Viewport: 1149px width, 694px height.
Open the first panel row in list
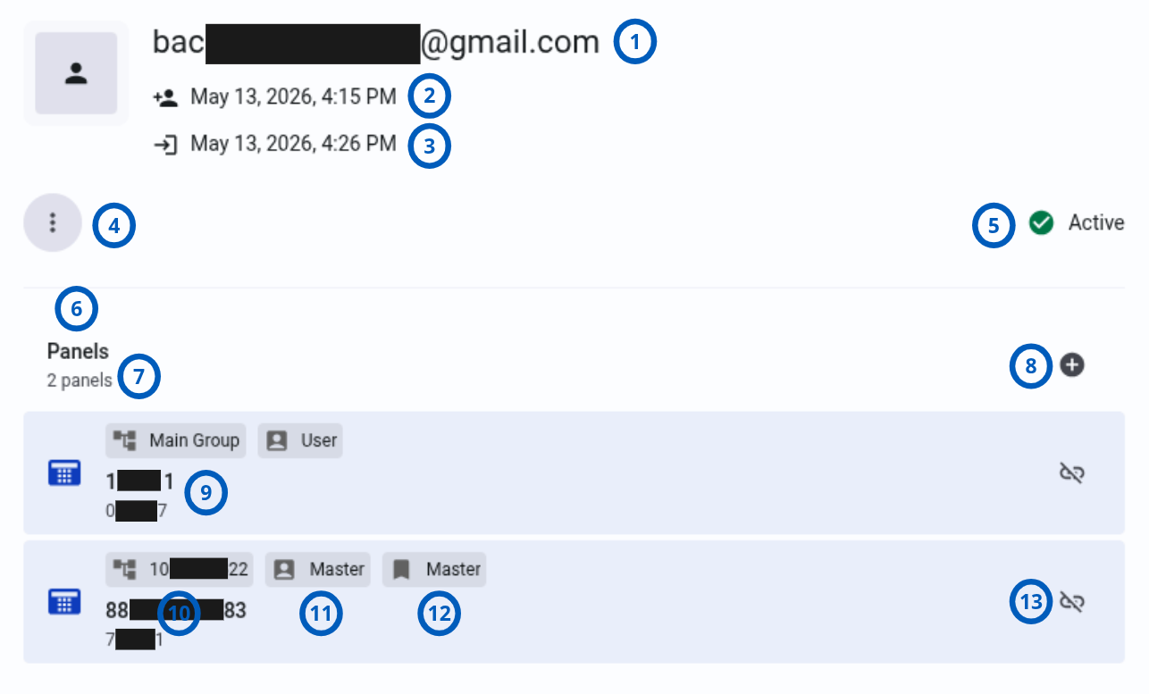(574, 473)
